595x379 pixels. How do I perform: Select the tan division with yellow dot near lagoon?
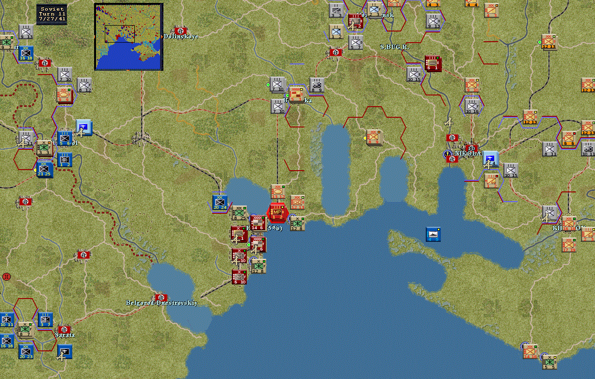click(374, 138)
